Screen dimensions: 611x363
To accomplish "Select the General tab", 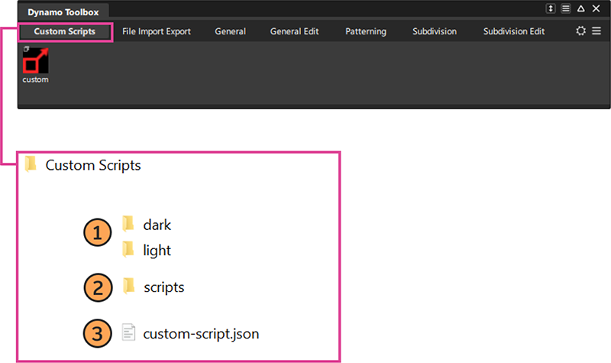I will 231,31.
